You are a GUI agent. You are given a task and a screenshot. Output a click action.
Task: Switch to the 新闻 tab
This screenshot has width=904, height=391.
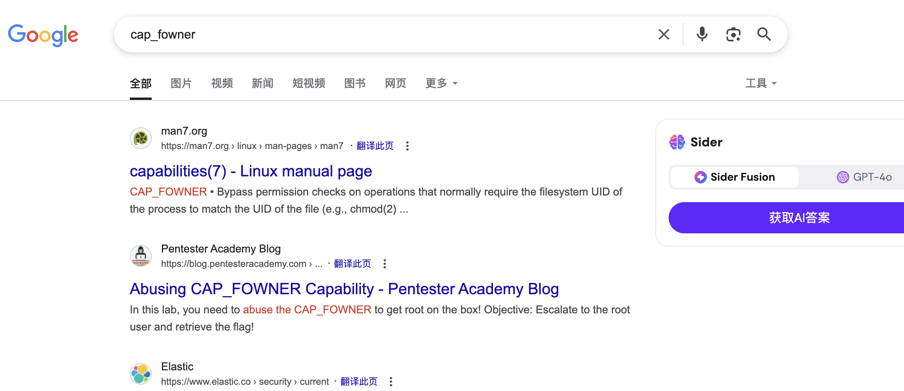tap(263, 83)
